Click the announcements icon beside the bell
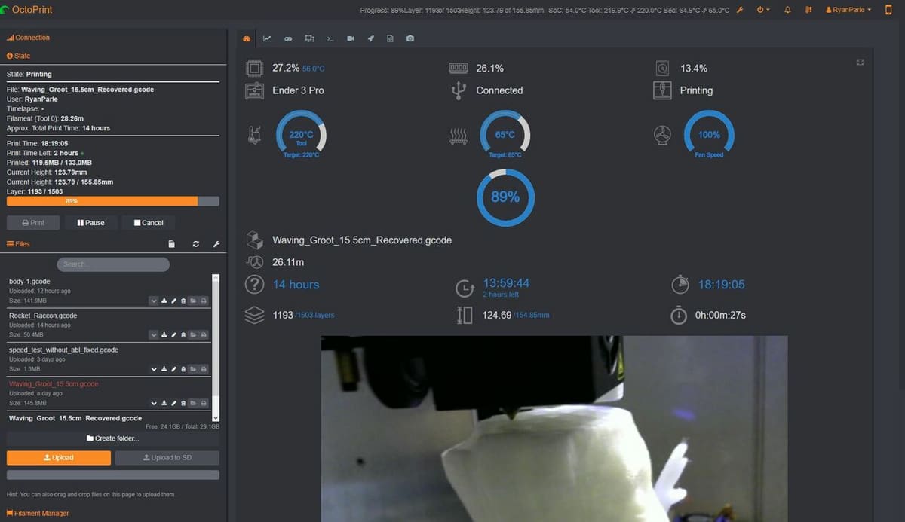Image resolution: width=905 pixels, height=522 pixels. (x=808, y=10)
